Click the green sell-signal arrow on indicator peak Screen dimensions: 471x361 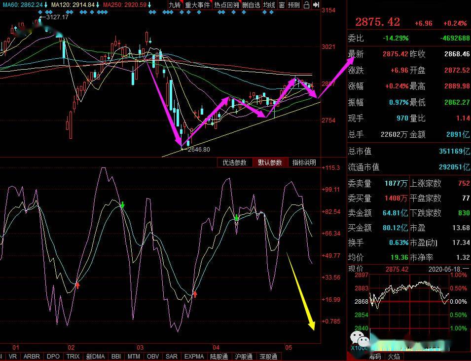[x=122, y=204]
